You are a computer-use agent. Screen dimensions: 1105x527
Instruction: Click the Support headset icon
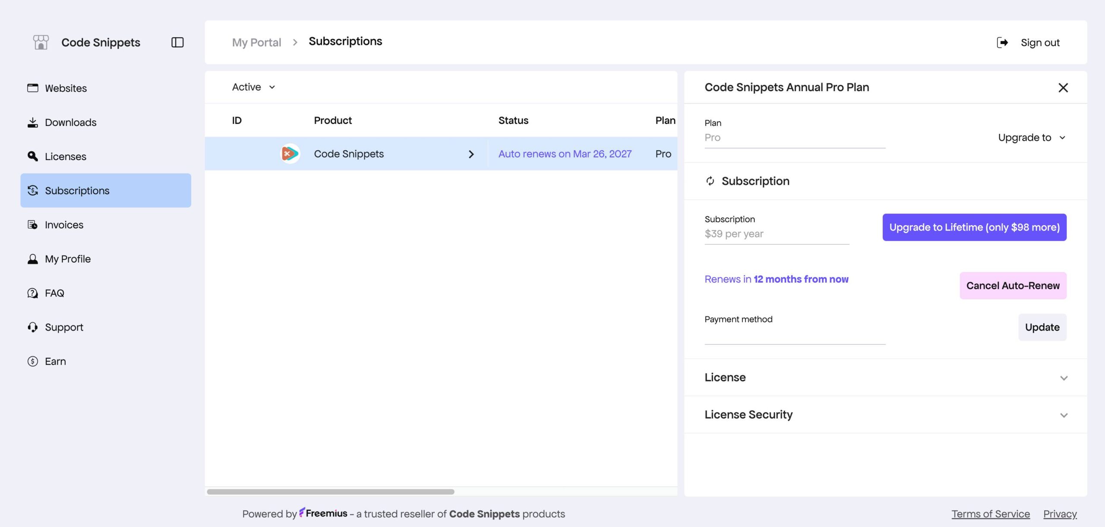pyautogui.click(x=33, y=327)
